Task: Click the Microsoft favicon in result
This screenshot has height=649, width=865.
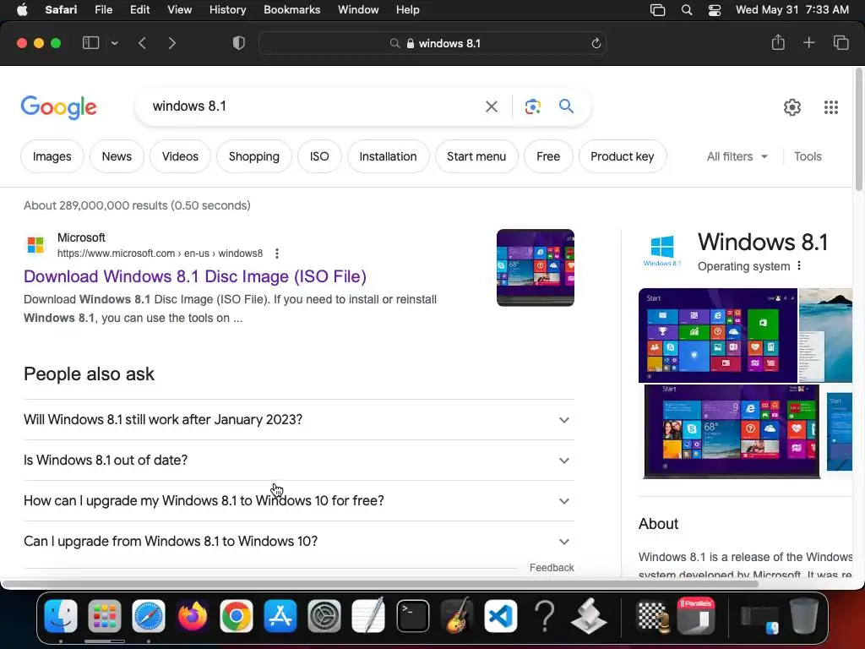Action: click(x=35, y=244)
